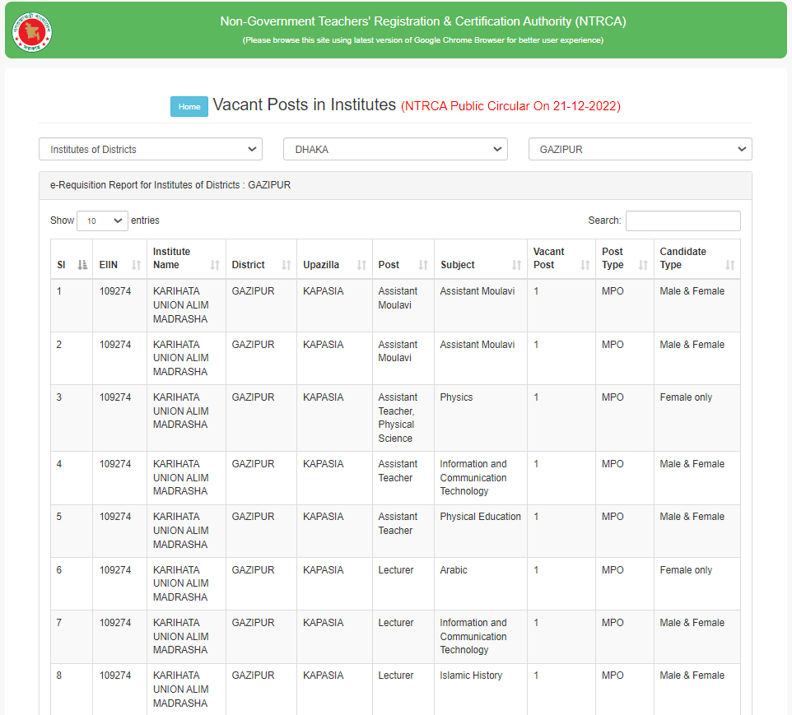Screen dimensions: 792x715
Task: Click Female only in row 3
Action: [x=686, y=397]
